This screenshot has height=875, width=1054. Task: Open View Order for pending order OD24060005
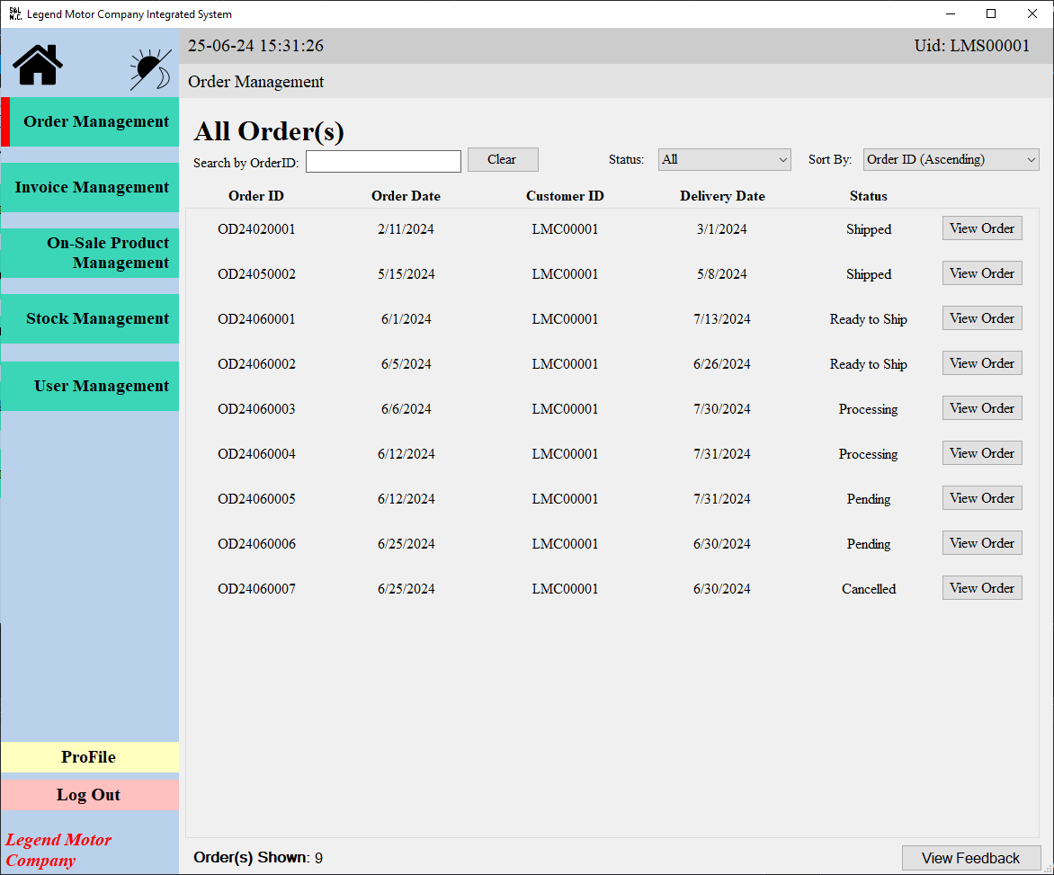pyautogui.click(x=982, y=497)
